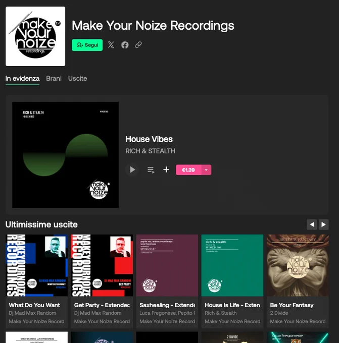This screenshot has width=339, height=343.
Task: Open Luca Fregonese, Pepito artist link
Action: [x=167, y=313]
